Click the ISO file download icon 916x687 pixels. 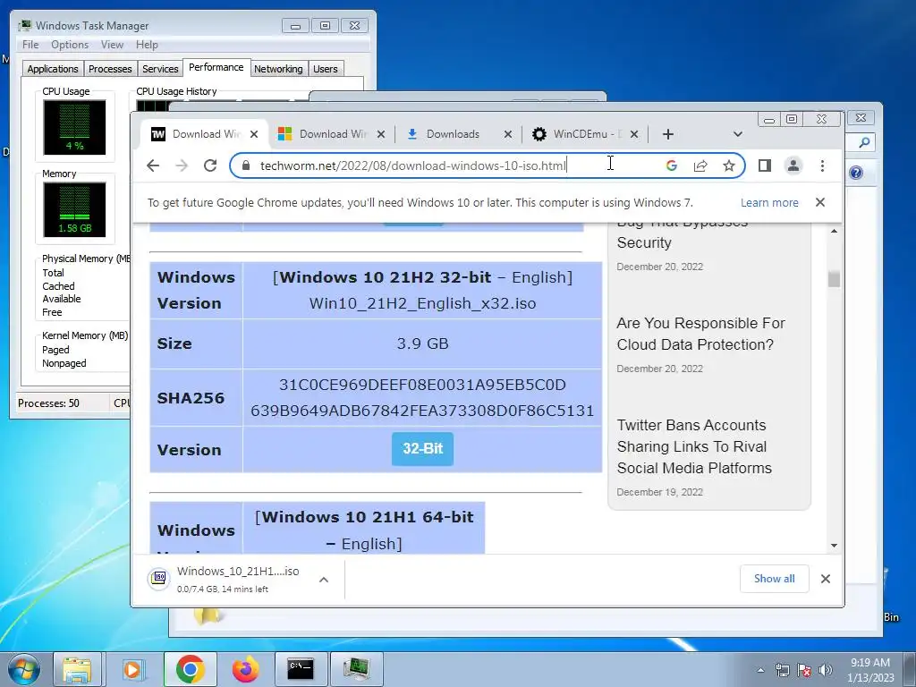[x=159, y=579]
